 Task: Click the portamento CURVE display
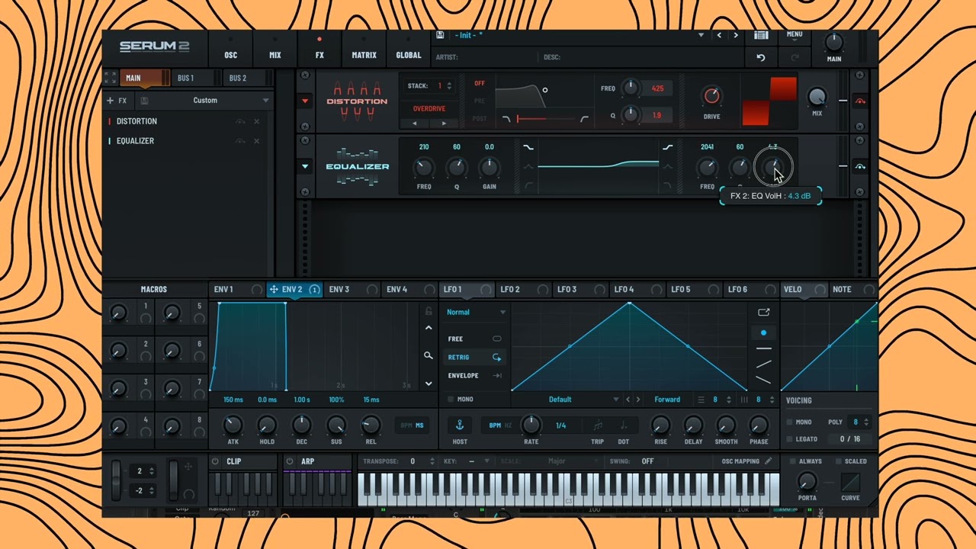point(850,482)
